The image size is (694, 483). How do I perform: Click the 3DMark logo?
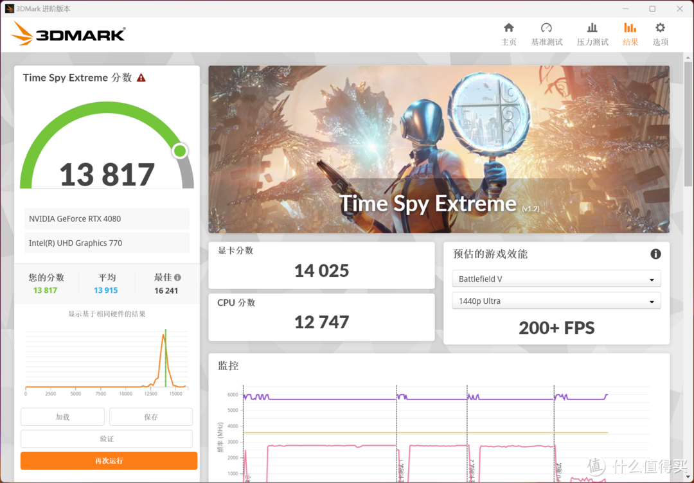(68, 33)
